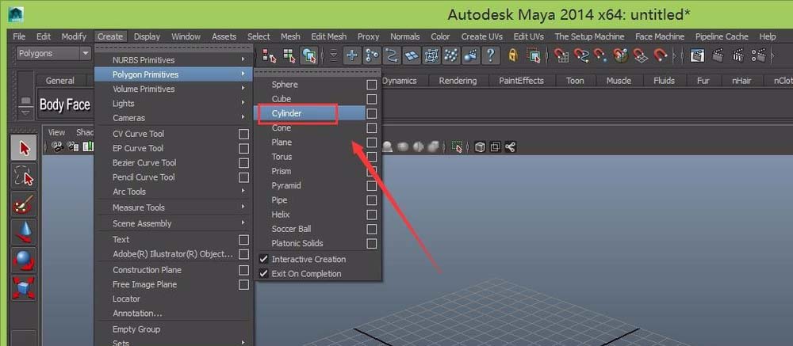Toggle surfaces selection mask icon
This screenshot has width=793, height=346.
[x=411, y=55]
